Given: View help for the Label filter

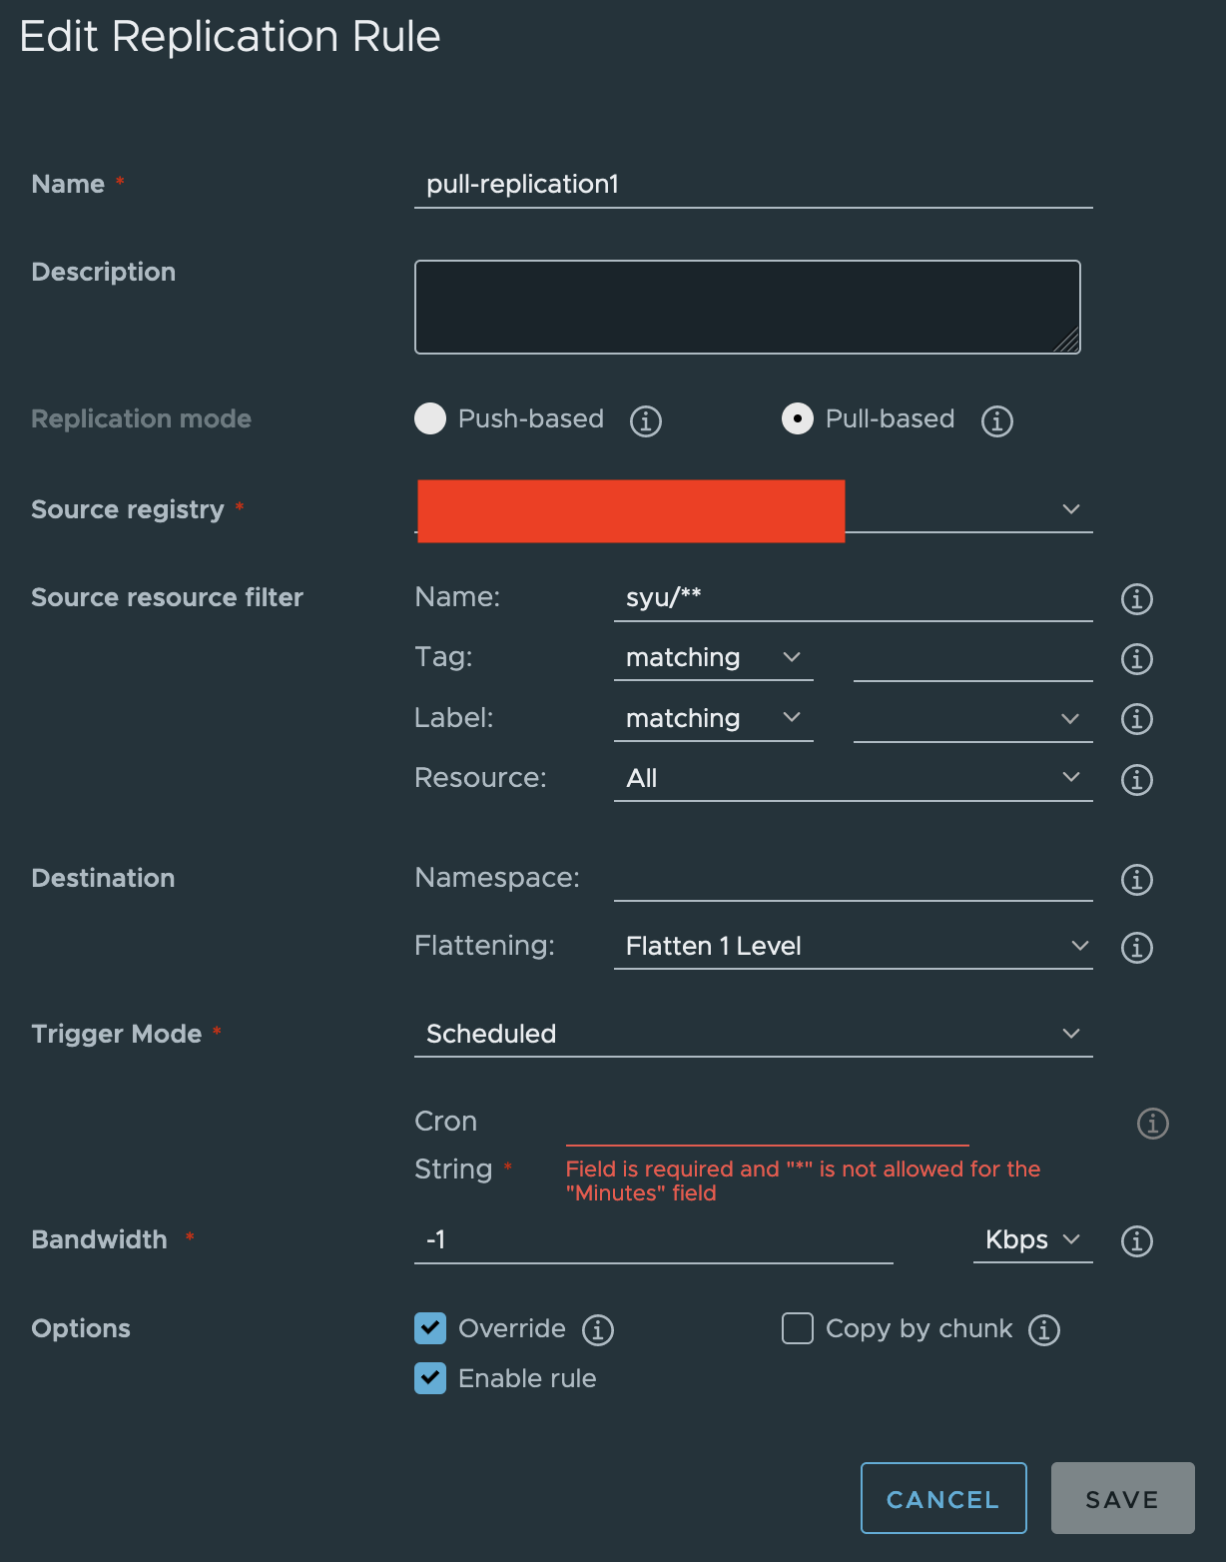Looking at the screenshot, I should pos(1136,718).
